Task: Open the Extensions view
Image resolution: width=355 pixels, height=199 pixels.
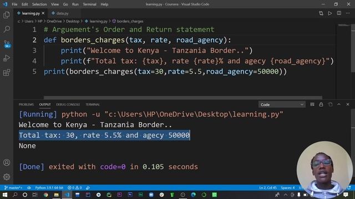Action: 7,72
